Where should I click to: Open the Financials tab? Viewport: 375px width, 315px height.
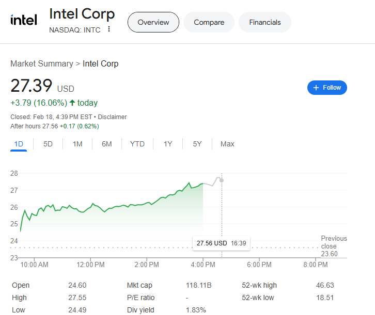click(x=264, y=22)
